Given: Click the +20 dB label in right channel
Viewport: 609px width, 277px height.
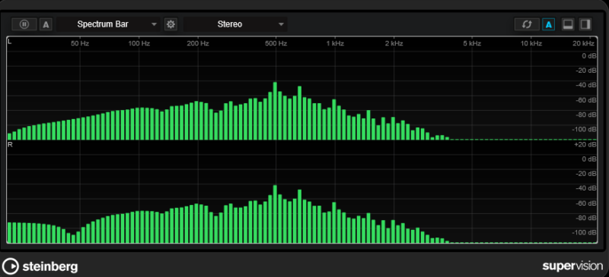Looking at the screenshot, I should (585, 144).
